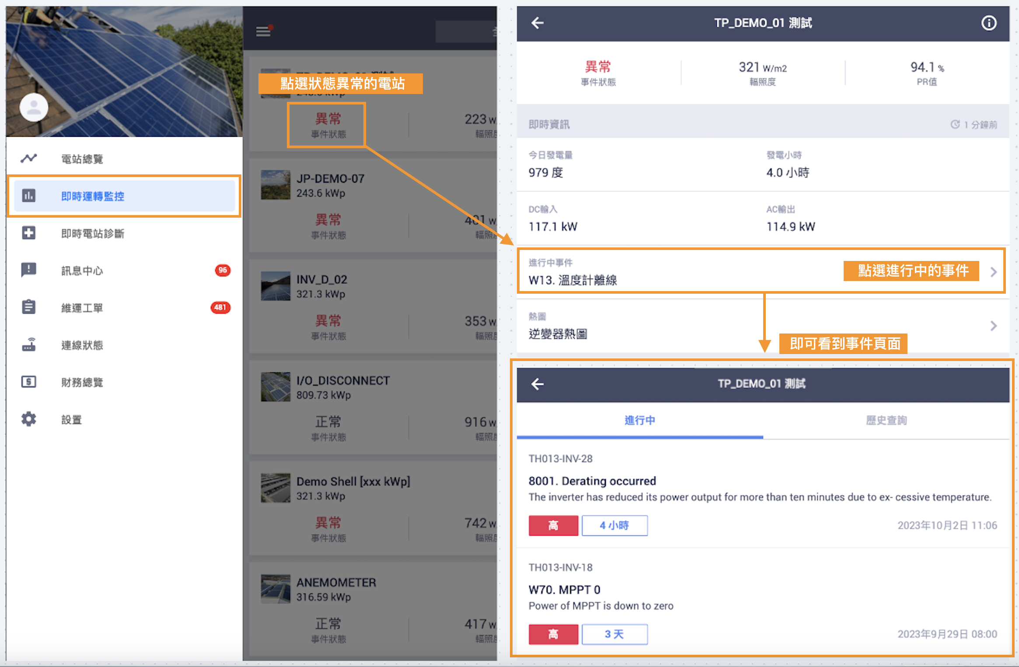
Task: Click the 維運工單 clipboard icon
Action: click(x=29, y=307)
